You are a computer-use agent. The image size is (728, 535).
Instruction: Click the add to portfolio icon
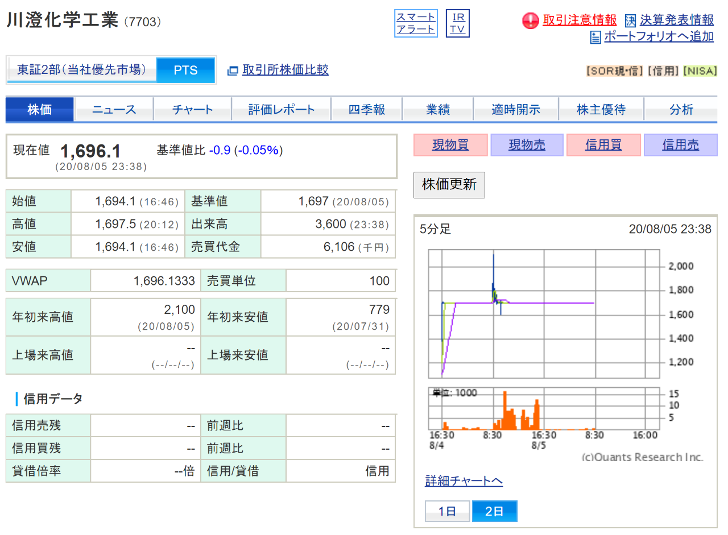coord(595,38)
